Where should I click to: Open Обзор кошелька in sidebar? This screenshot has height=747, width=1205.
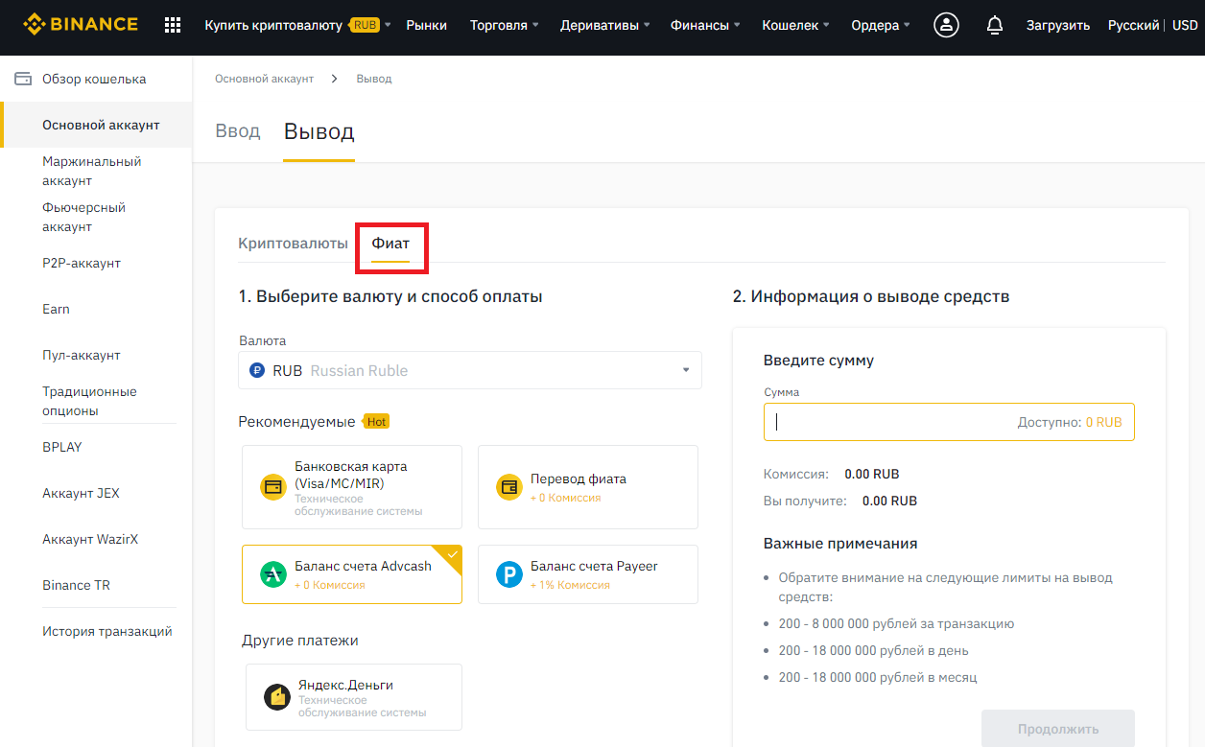(x=96, y=79)
